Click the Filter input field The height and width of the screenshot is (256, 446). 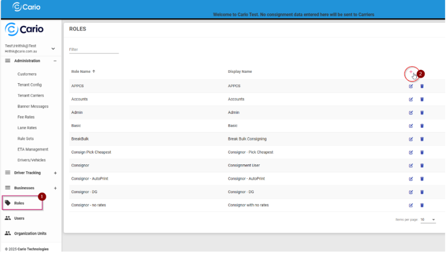click(x=94, y=50)
